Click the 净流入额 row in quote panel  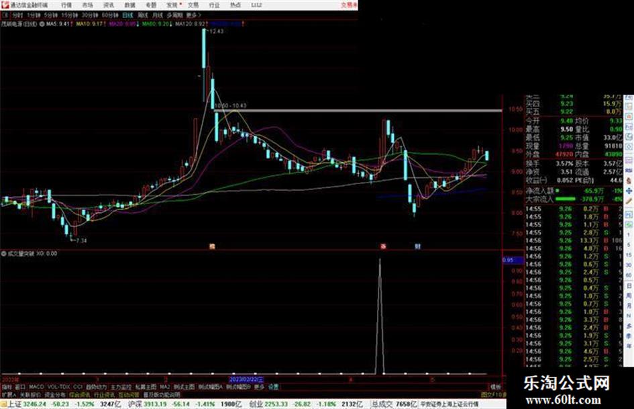[x=574, y=191]
